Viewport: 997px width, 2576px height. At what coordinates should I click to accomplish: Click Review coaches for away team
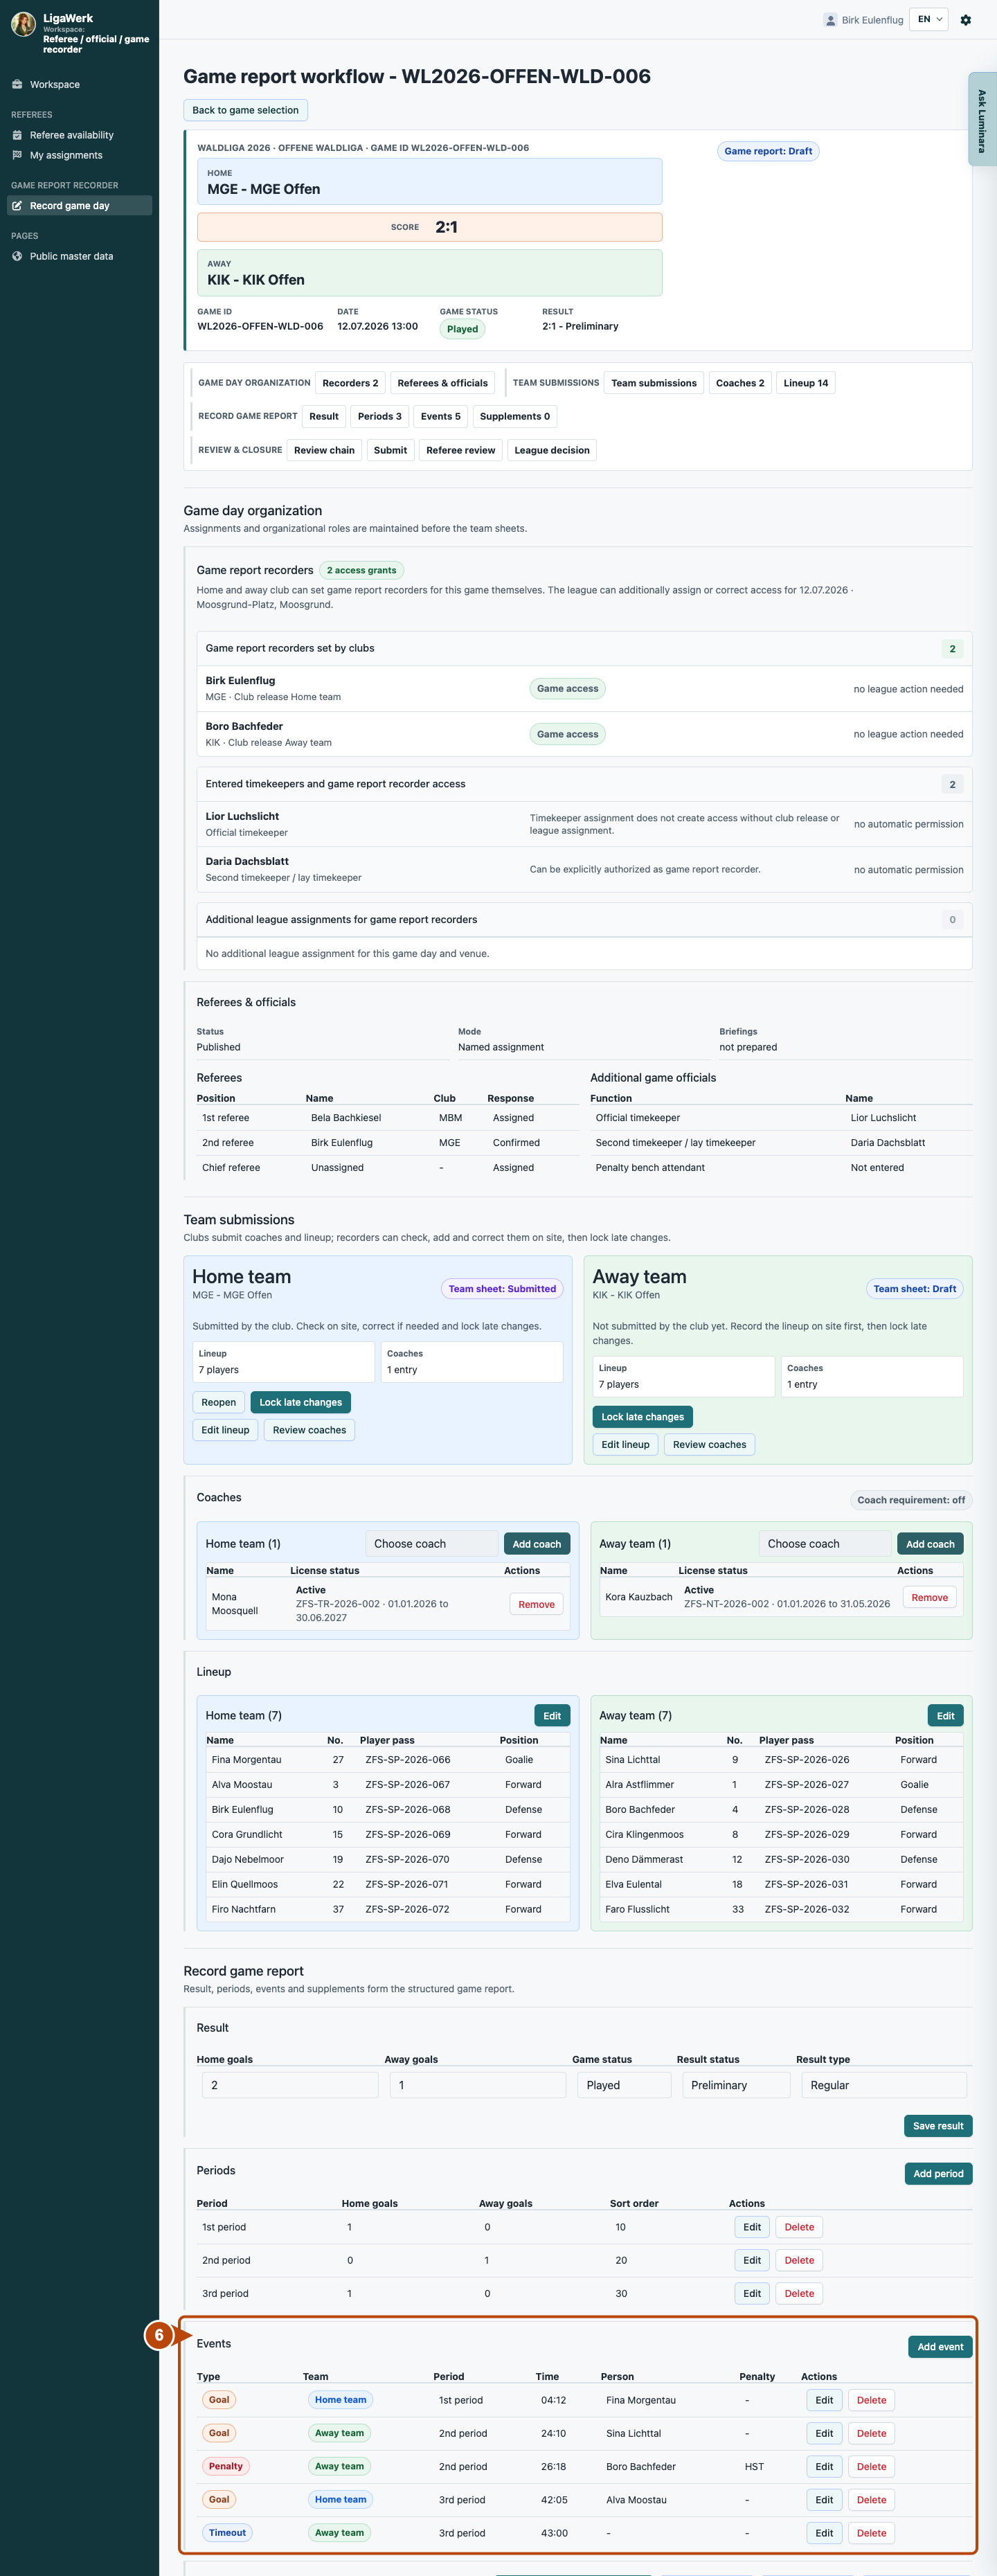tap(709, 1444)
